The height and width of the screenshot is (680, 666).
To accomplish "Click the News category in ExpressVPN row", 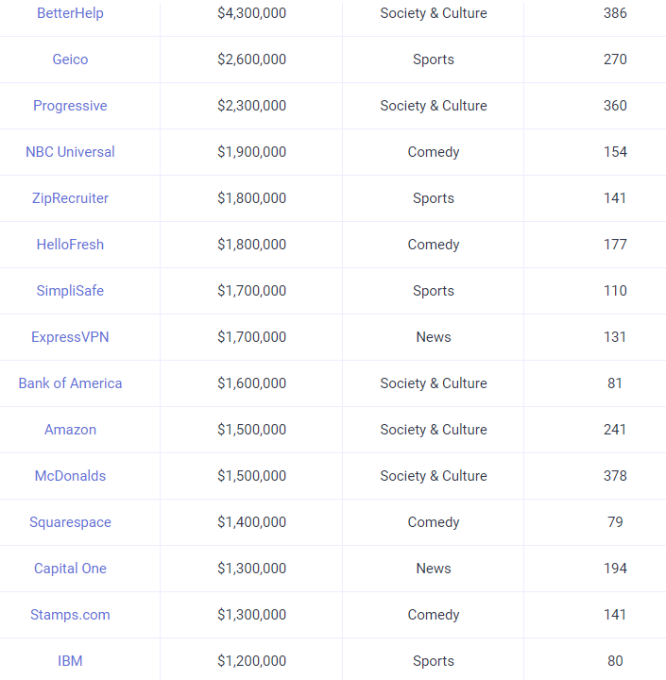I will [x=434, y=337].
